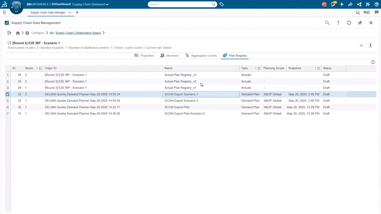
Task: Switch to the Aggregation Levels tab
Action: pyautogui.click(x=201, y=55)
